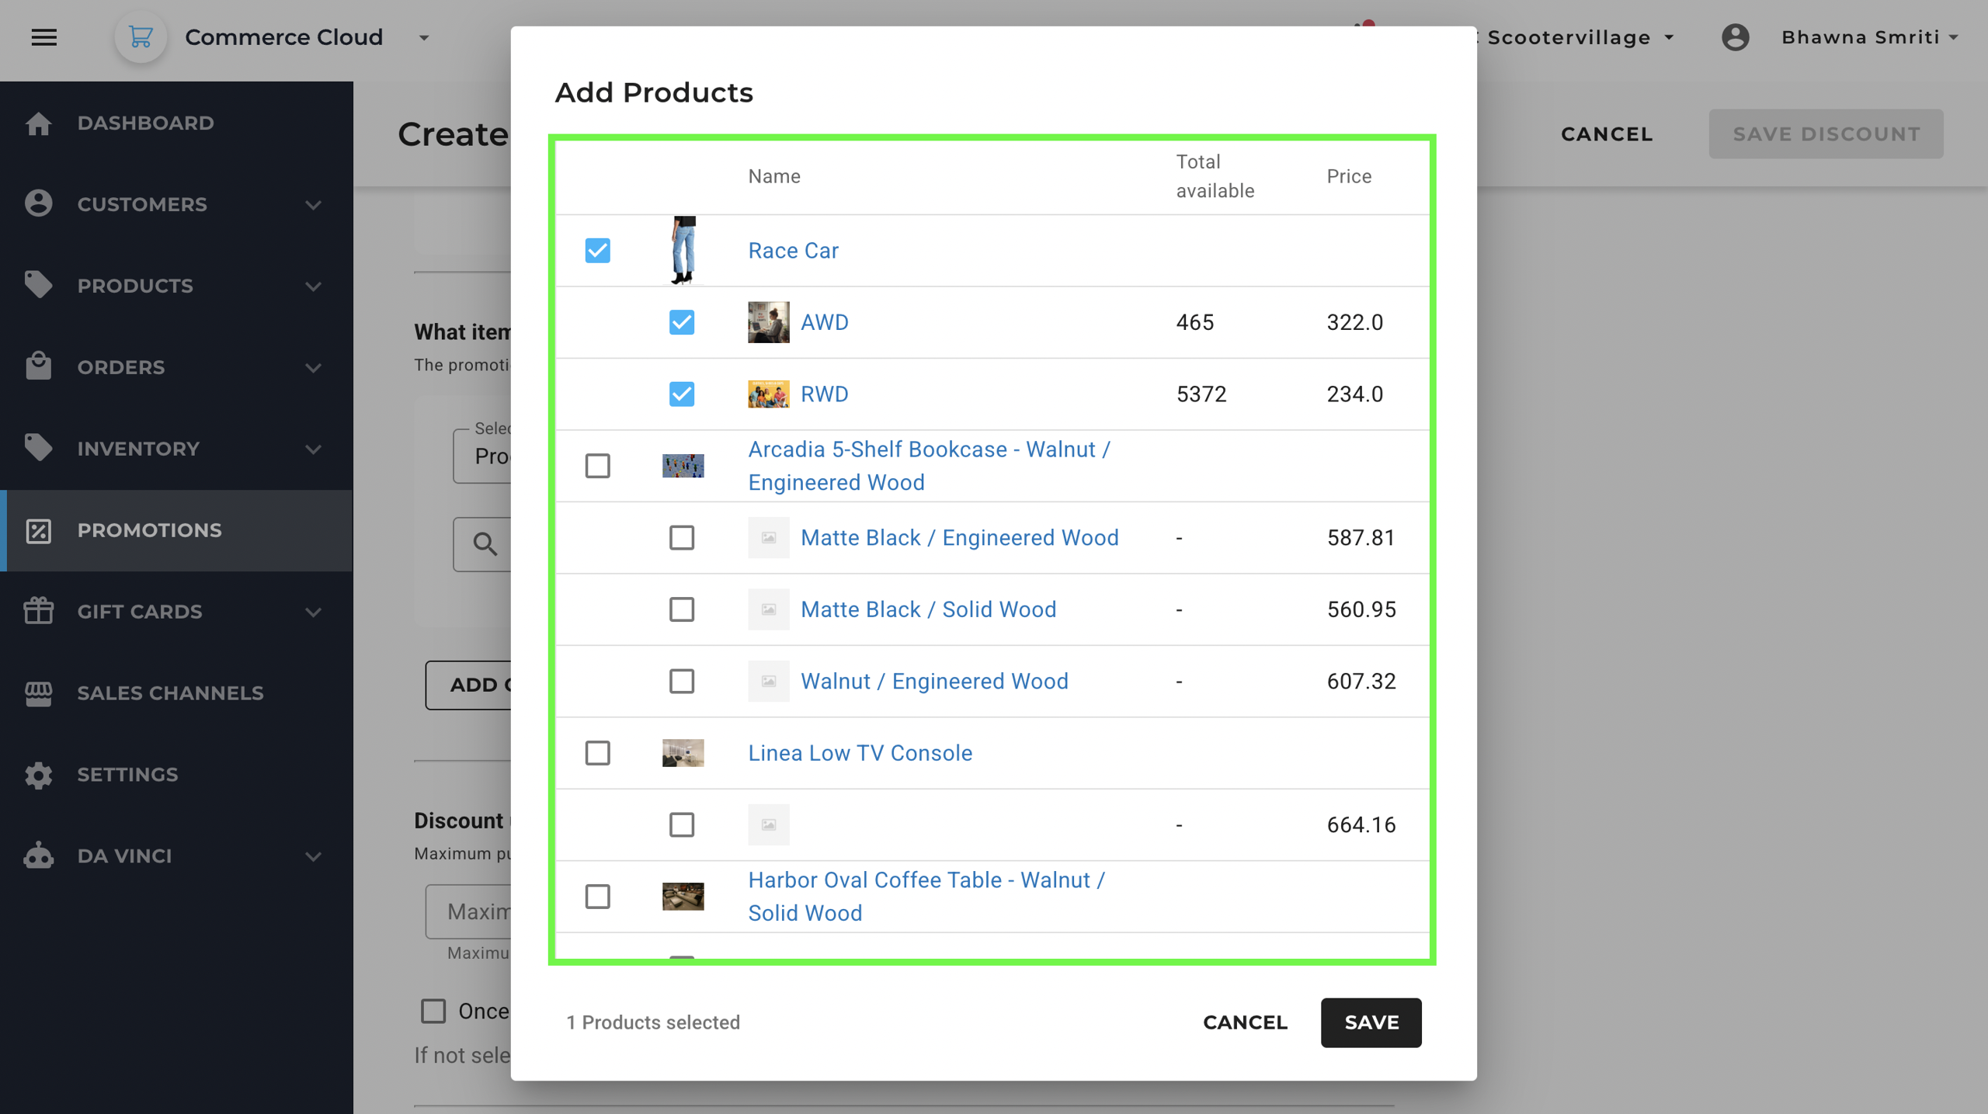Uncheck the Race Car product checkbox

coord(597,251)
